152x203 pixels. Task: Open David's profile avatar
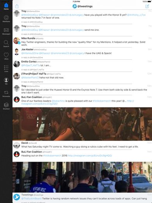17,145
